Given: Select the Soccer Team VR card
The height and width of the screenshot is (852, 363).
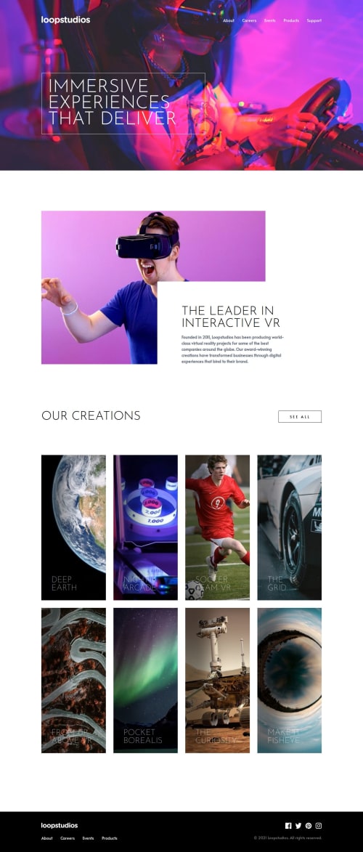Looking at the screenshot, I should pyautogui.click(x=217, y=527).
